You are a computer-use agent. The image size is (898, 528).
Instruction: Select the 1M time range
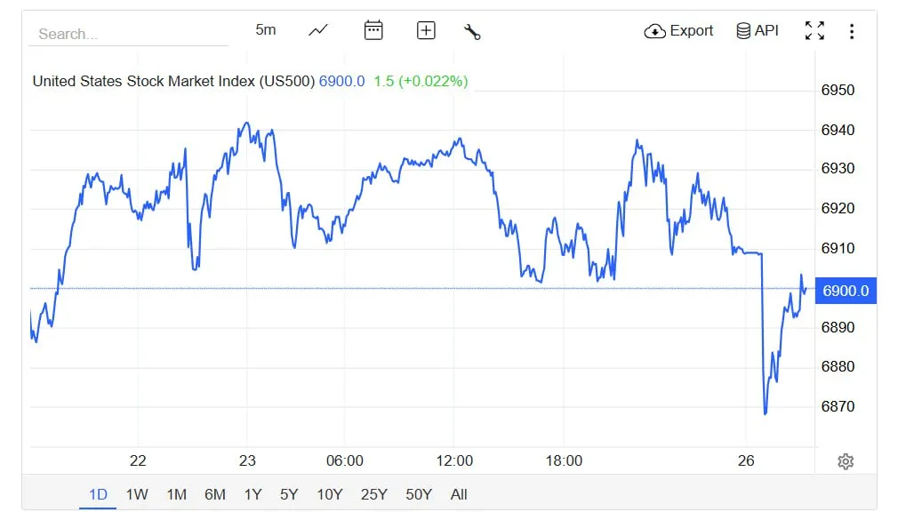pos(176,494)
